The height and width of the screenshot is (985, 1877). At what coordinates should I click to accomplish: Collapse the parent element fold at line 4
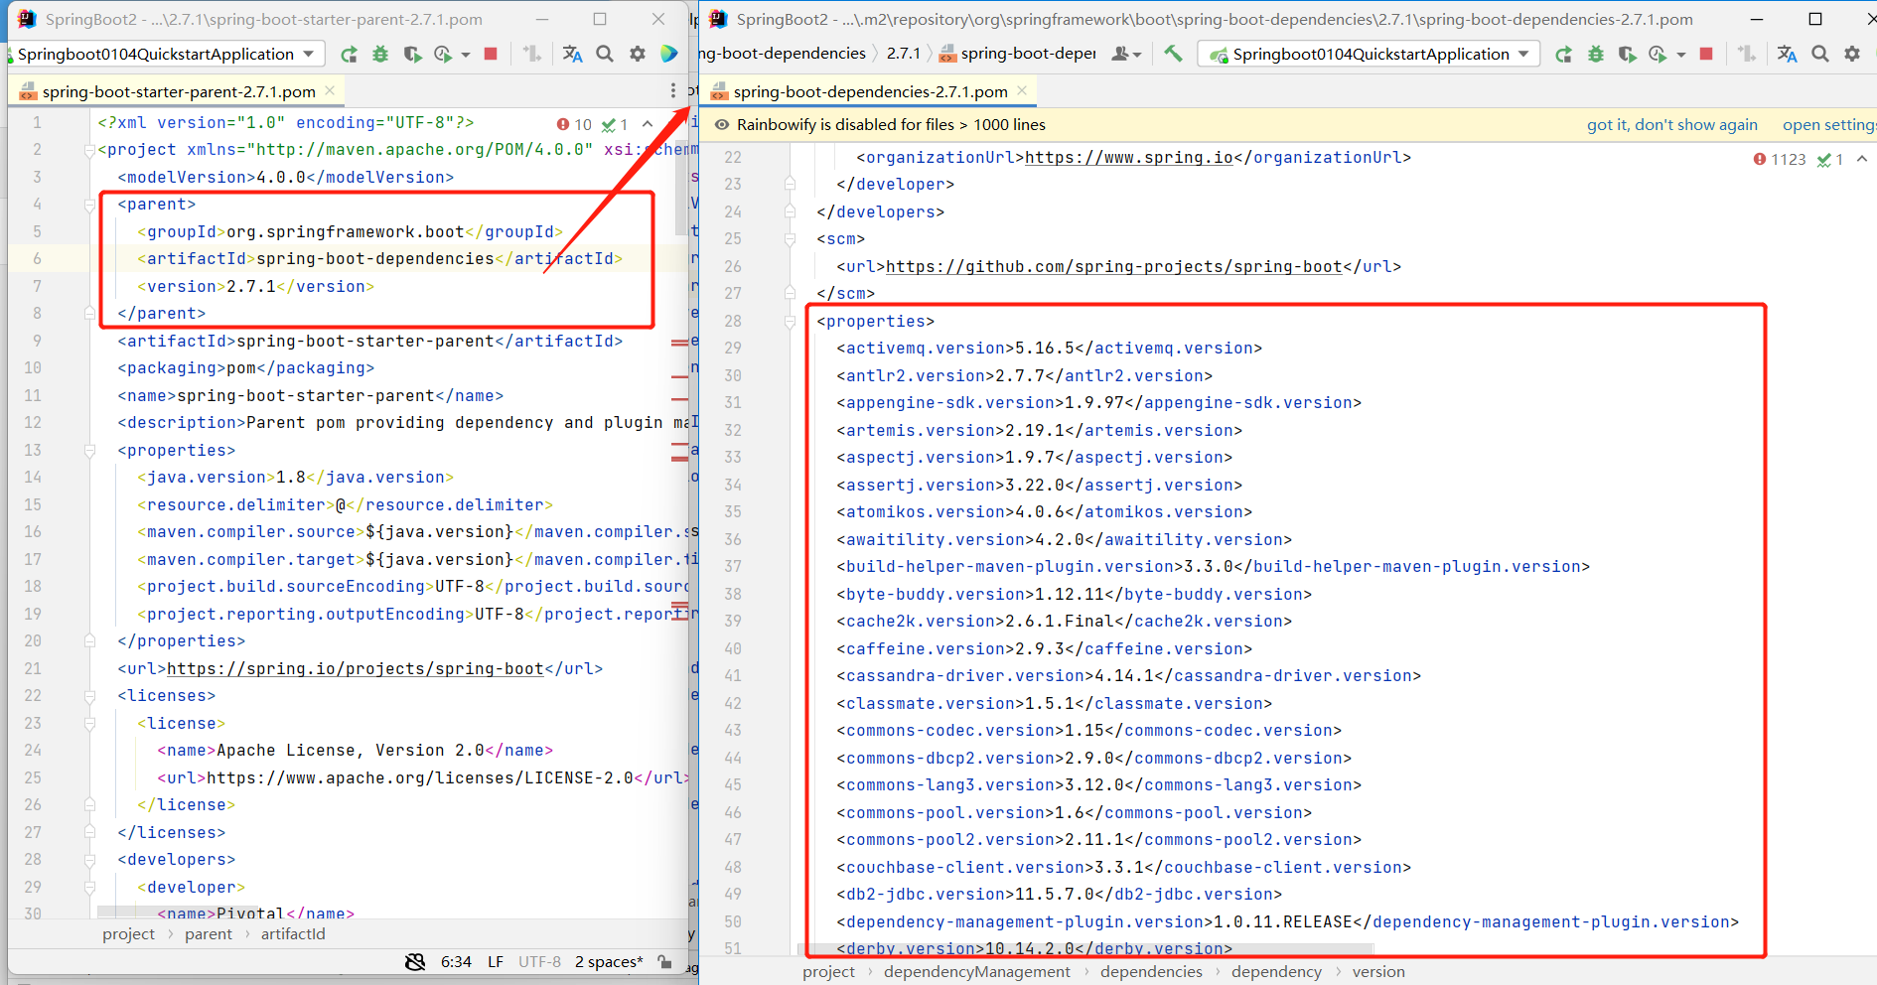(89, 204)
